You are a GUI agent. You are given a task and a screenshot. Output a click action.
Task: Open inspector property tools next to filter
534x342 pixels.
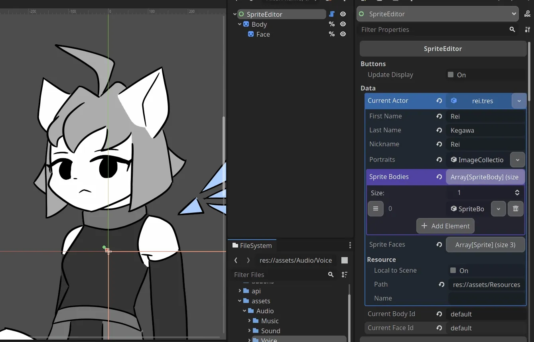tap(527, 29)
